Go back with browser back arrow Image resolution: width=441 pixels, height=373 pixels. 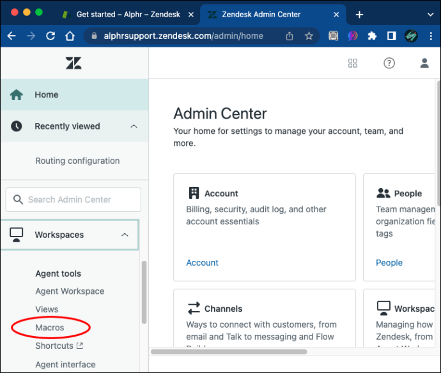click(12, 36)
